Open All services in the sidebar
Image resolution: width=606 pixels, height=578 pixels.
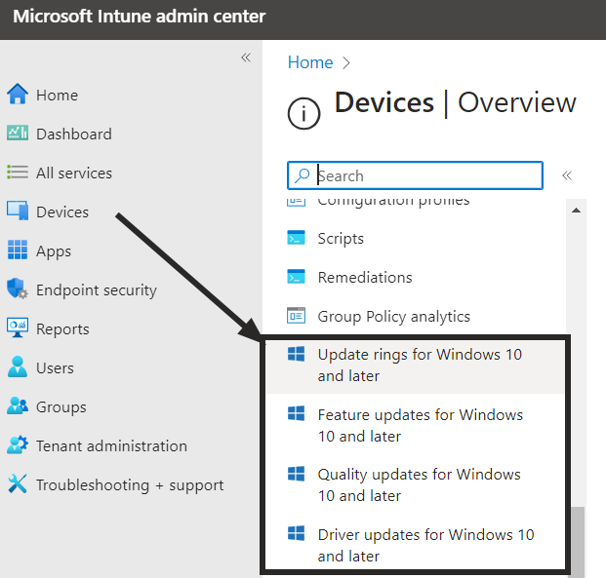74,173
